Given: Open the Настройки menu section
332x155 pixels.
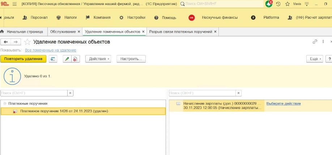Looking at the screenshot, I should (132, 18).
